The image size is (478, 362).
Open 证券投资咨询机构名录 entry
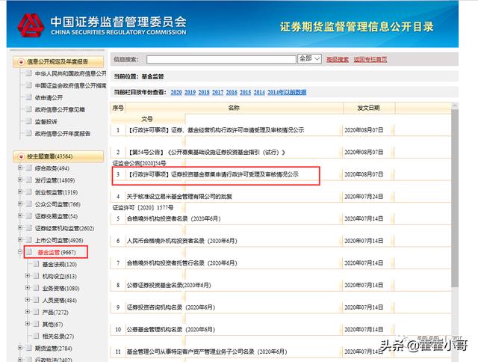(171, 307)
